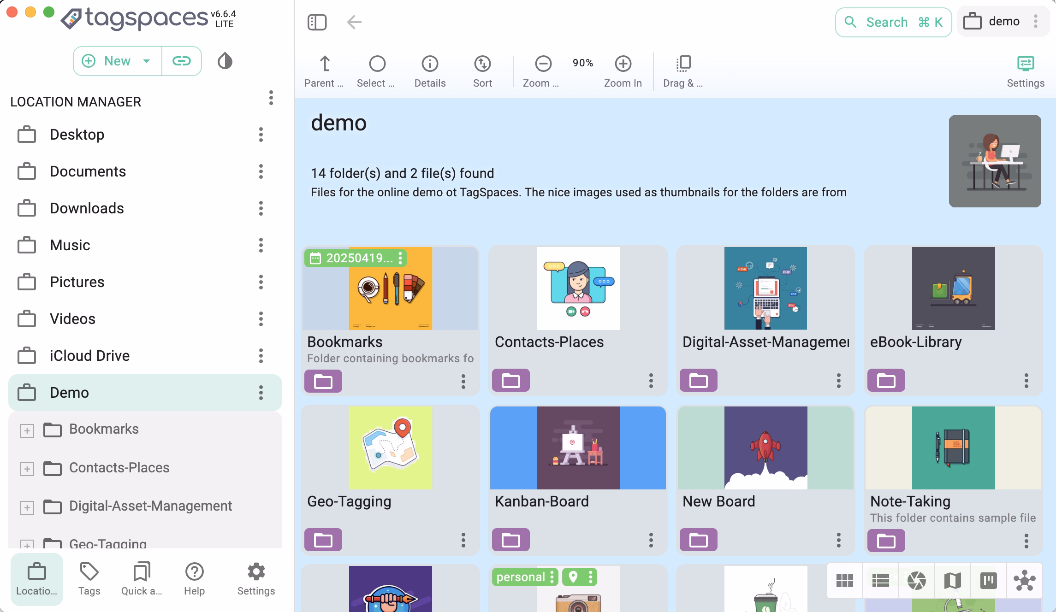1056x612 pixels.
Task: Switch to the map view perspective
Action: (952, 581)
